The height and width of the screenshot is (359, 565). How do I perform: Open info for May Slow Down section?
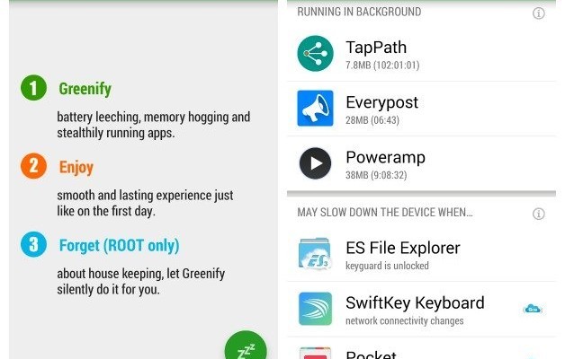[x=538, y=214]
